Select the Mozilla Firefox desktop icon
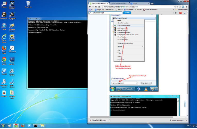The width and height of the screenshot is (197, 129). click(x=4, y=50)
